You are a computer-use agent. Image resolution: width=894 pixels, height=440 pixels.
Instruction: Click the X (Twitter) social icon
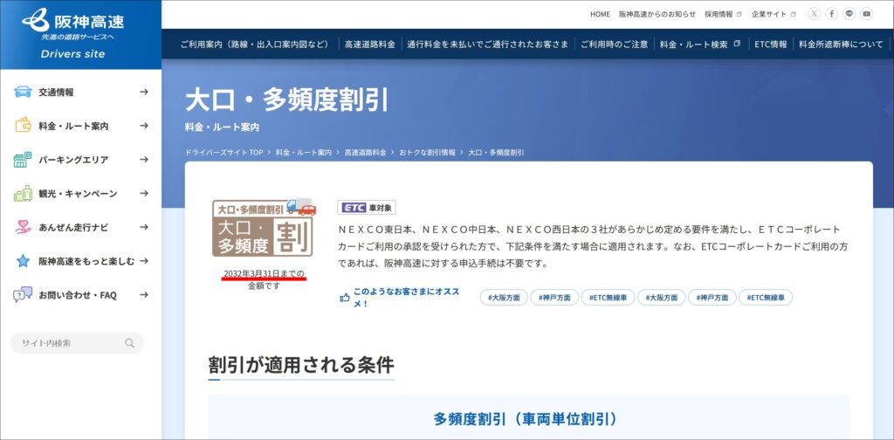coord(814,14)
